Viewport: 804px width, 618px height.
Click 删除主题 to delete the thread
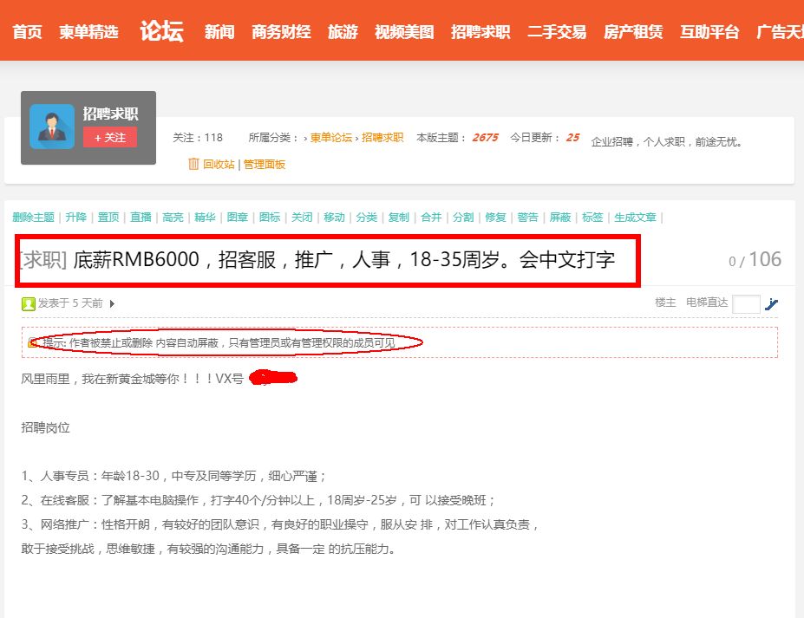[x=33, y=218]
